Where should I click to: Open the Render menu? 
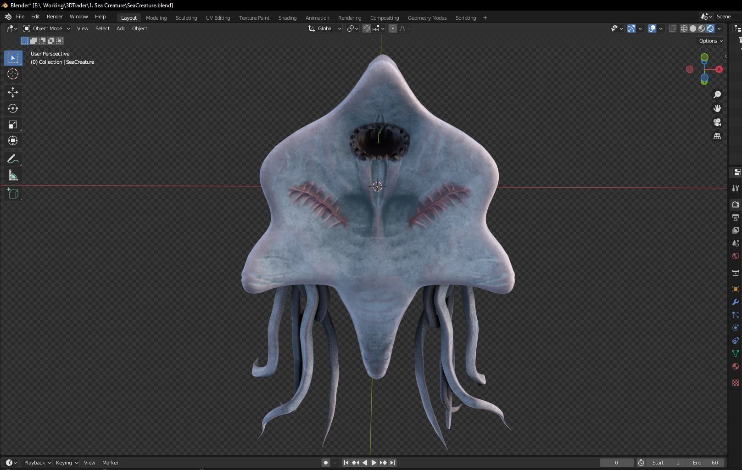[x=55, y=17]
